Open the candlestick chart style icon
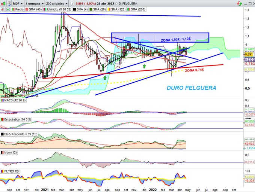The width and height of the screenshot is (255, 192). coord(3,3)
